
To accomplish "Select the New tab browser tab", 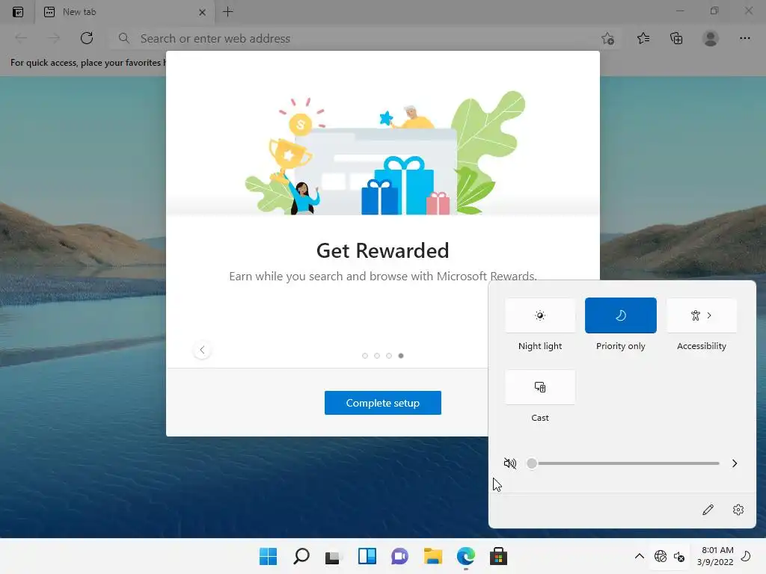I will point(125,12).
